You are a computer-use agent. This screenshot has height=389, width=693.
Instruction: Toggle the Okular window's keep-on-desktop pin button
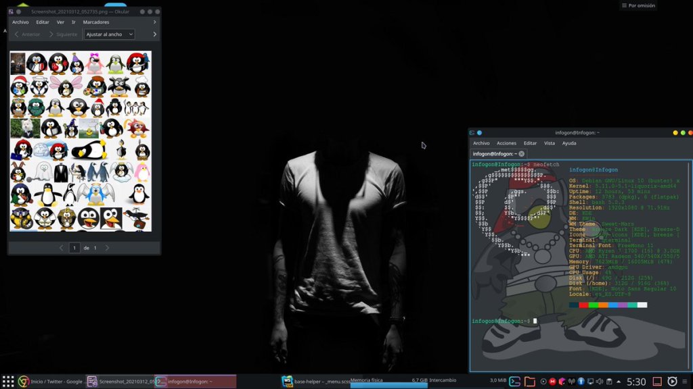[x=19, y=11]
